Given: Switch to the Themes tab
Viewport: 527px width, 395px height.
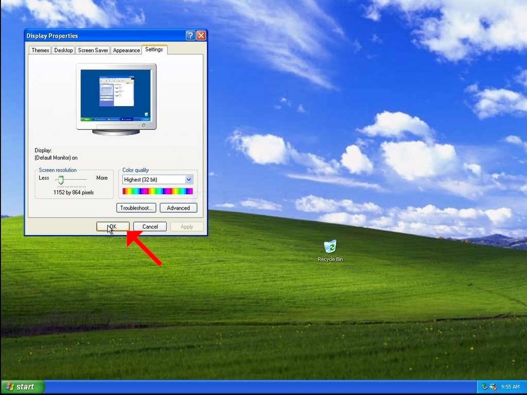Looking at the screenshot, I should 40,50.
